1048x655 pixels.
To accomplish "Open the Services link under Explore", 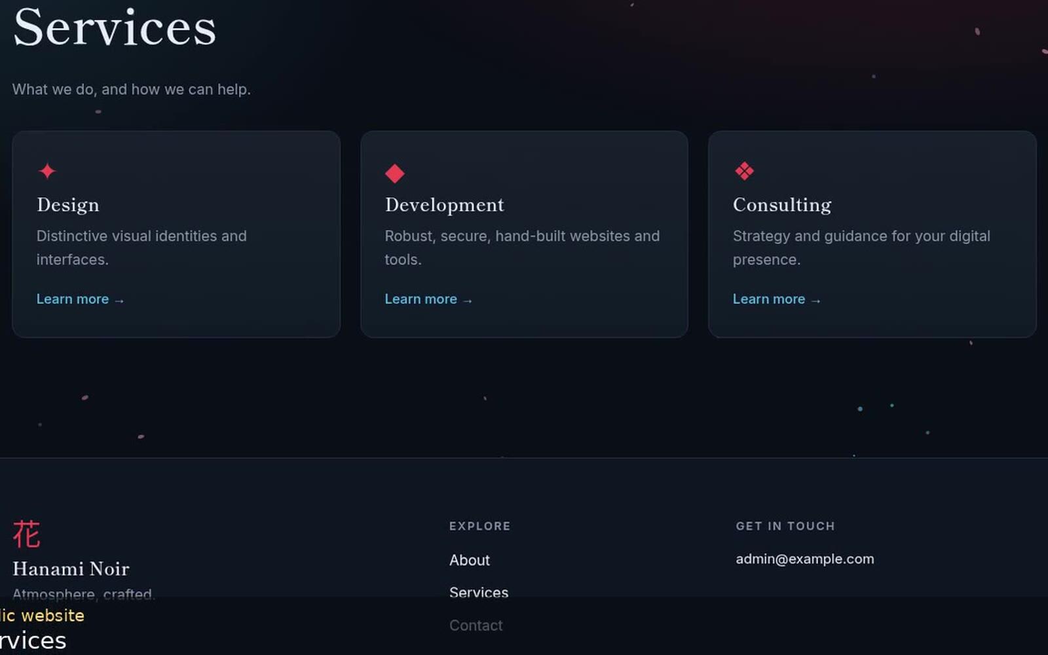I will [479, 593].
